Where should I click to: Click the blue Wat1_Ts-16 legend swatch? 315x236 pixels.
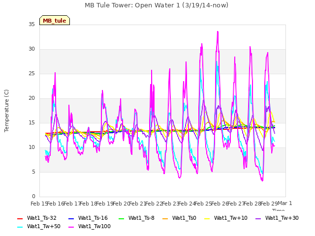click(x=71, y=218)
